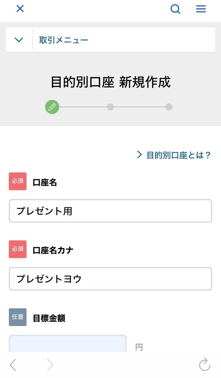Viewport: 221px width, 378px height.
Task: Tap the browser forward arrow
Action: tap(50, 365)
